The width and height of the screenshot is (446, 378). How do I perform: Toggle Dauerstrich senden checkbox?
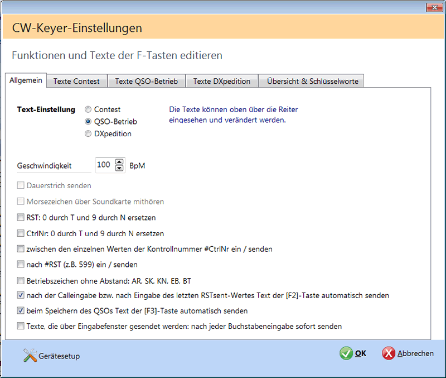[x=21, y=185]
